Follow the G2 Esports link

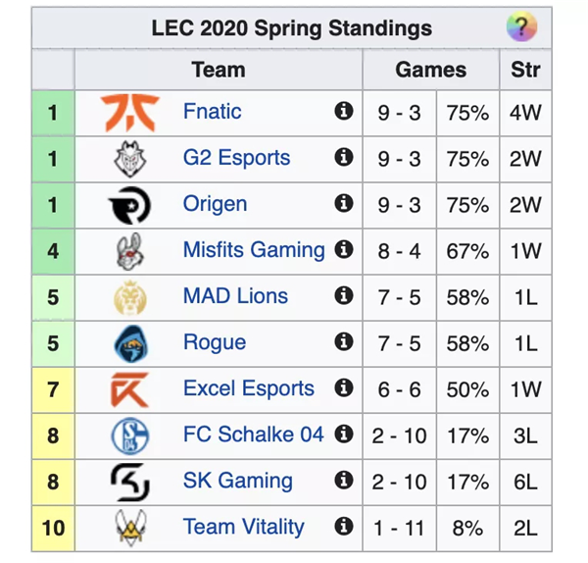tap(236, 158)
